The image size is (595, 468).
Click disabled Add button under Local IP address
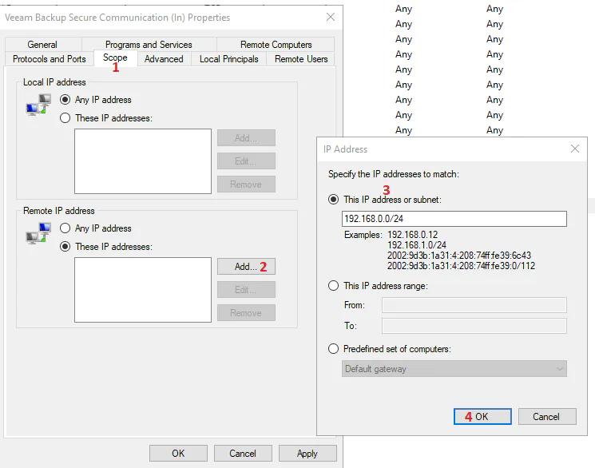246,138
